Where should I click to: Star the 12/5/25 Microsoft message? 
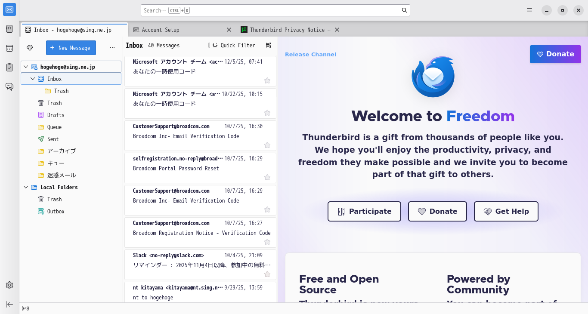pyautogui.click(x=267, y=80)
